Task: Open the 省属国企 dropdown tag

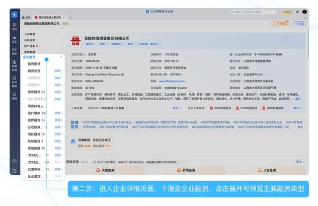Action: click(x=117, y=44)
